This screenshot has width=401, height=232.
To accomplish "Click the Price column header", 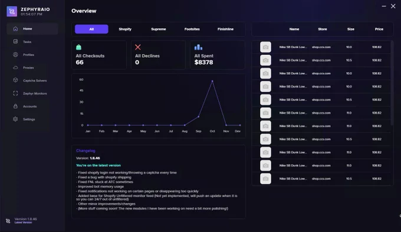I will [379, 29].
